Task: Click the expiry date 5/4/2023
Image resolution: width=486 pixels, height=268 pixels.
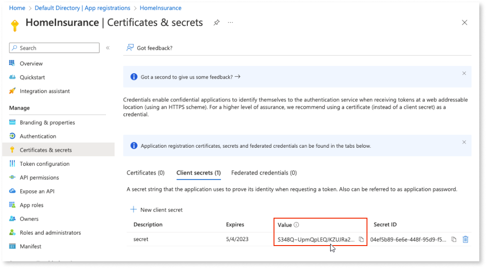Action: [x=237, y=239]
